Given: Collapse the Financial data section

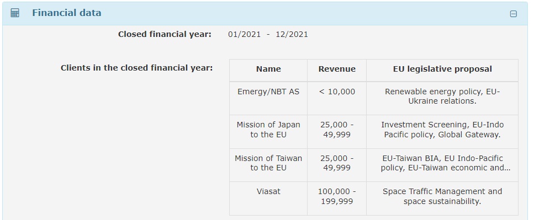Looking at the screenshot, I should [513, 14].
